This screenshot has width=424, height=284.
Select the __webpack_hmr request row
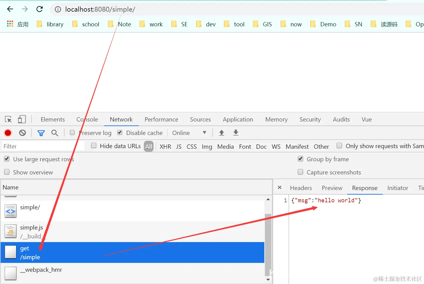[x=132, y=273]
